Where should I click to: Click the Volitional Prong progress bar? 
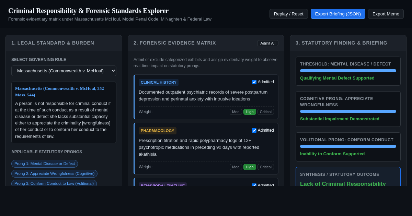348,146
